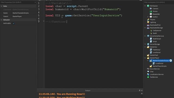Click the Chat service icon
Viewport: 174px width, 98px height.
coord(148,72)
